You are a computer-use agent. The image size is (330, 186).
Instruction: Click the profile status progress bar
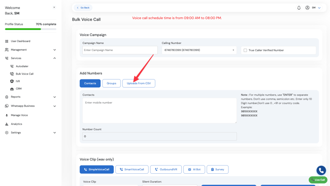point(31,29)
